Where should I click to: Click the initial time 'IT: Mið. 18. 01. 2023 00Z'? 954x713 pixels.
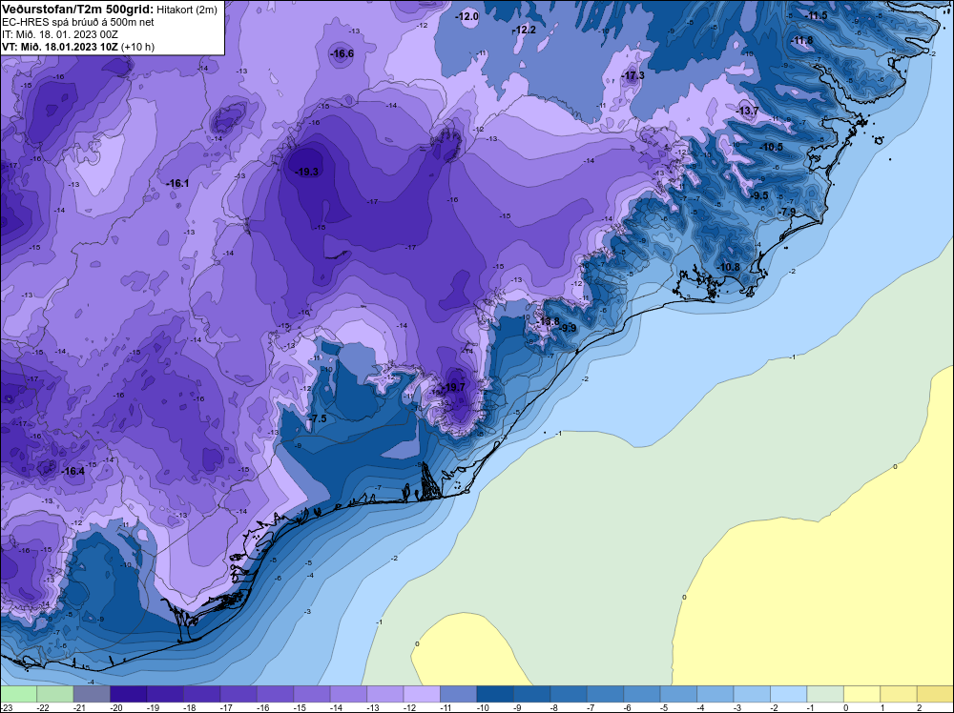click(x=61, y=34)
